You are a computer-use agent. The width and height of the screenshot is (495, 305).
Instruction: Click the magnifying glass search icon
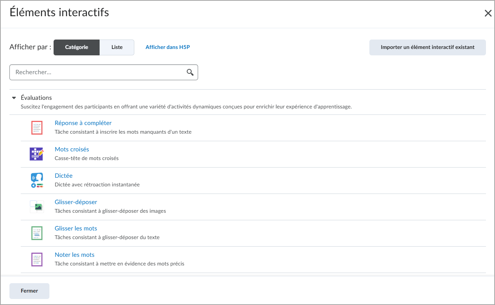pos(190,72)
